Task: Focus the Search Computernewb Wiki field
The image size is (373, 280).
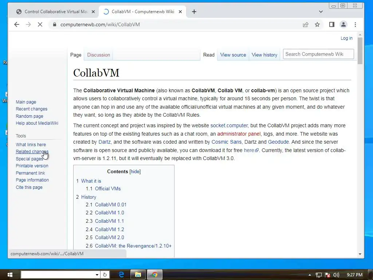Action: click(x=318, y=54)
